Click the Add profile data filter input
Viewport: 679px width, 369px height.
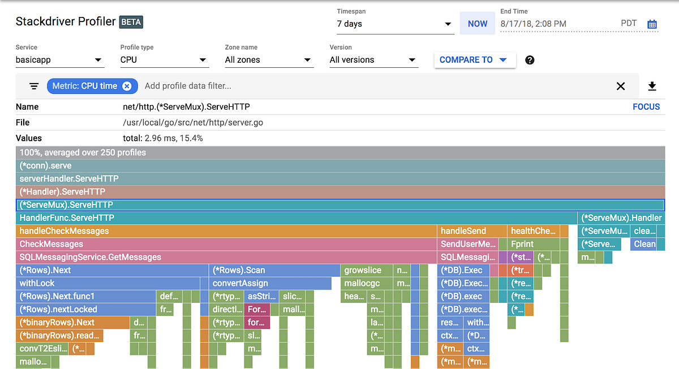point(187,86)
